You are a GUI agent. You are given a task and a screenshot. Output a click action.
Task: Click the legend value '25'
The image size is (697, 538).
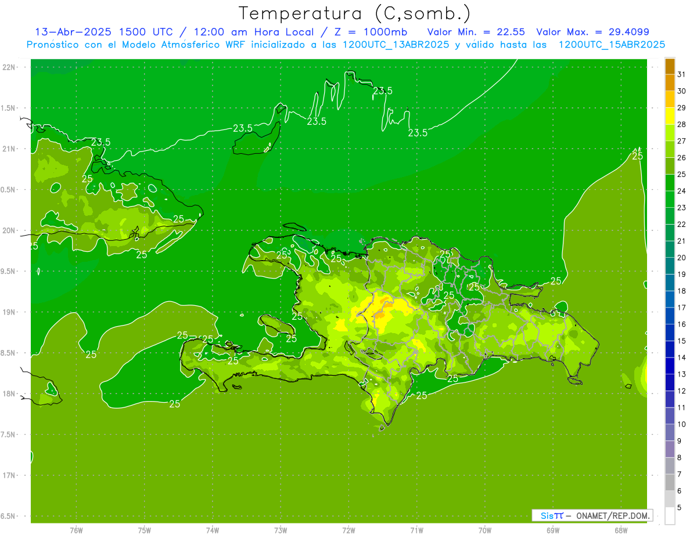click(x=682, y=174)
